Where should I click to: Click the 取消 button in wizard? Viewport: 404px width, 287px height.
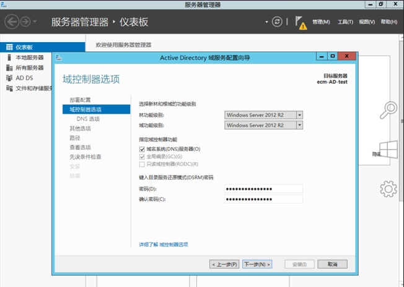(x=332, y=264)
